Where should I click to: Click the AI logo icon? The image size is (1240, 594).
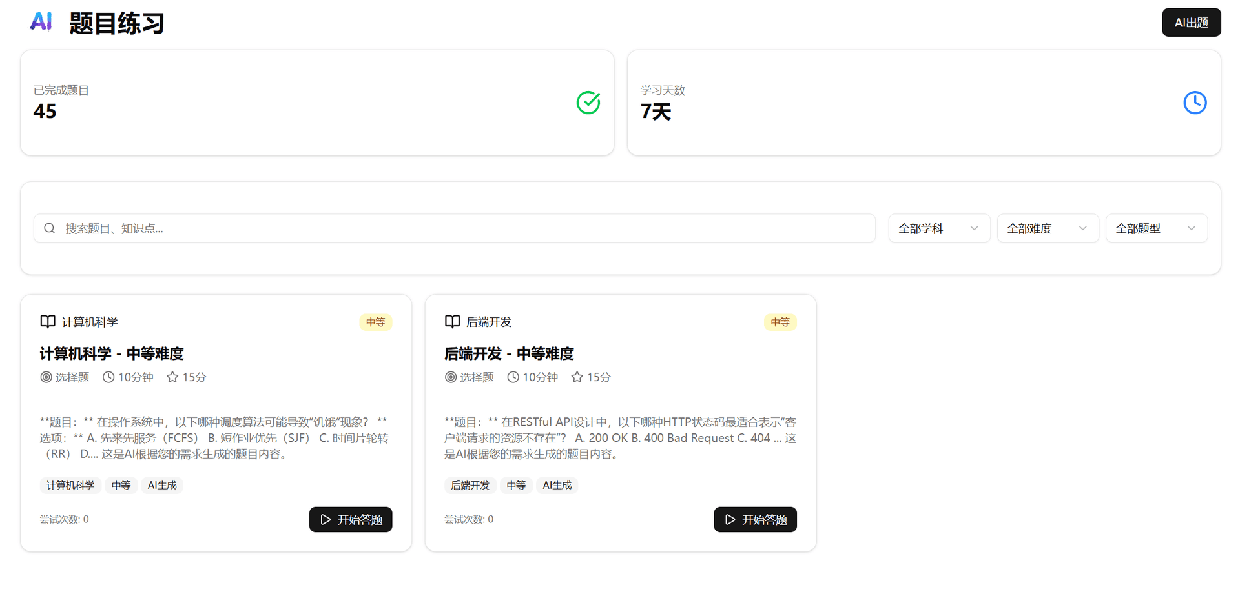point(41,22)
